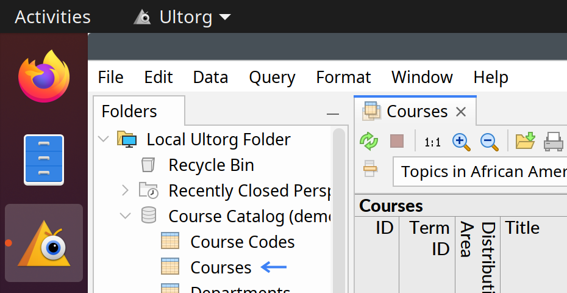The height and width of the screenshot is (293, 567).
Task: Select the Course Codes table
Action: (242, 242)
